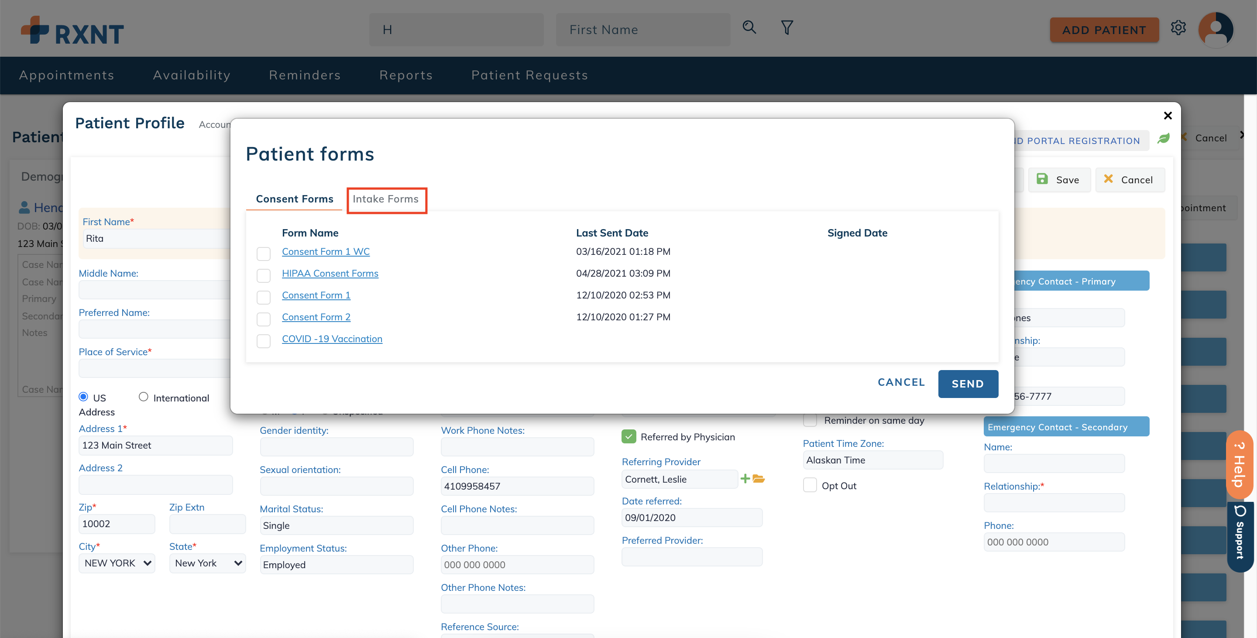Click the search magnifier icon
This screenshot has width=1257, height=638.
tap(749, 28)
